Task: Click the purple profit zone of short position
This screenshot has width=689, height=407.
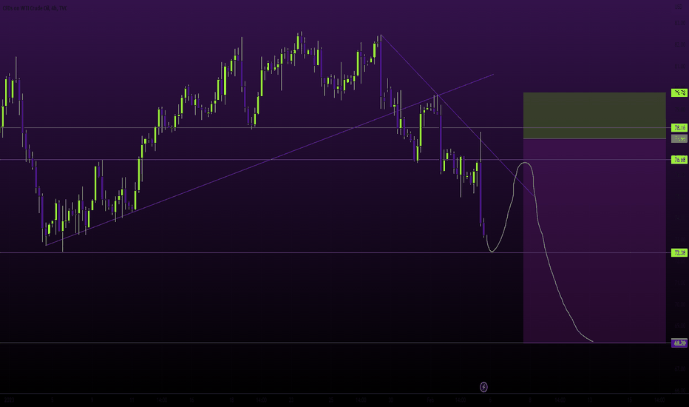Action: (594, 240)
